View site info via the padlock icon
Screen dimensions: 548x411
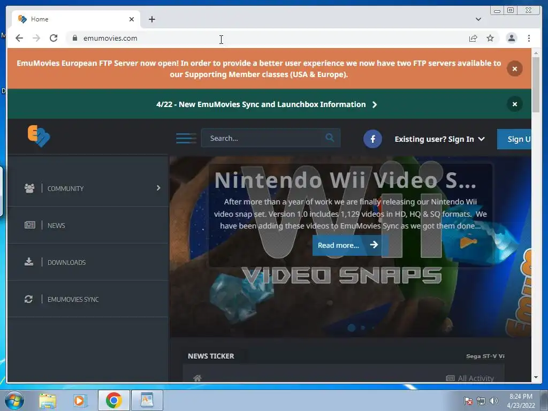pyautogui.click(x=75, y=38)
